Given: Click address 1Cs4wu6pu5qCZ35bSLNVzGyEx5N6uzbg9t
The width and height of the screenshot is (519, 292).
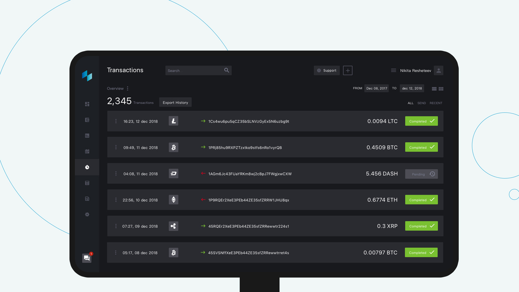Looking at the screenshot, I should coord(249,121).
